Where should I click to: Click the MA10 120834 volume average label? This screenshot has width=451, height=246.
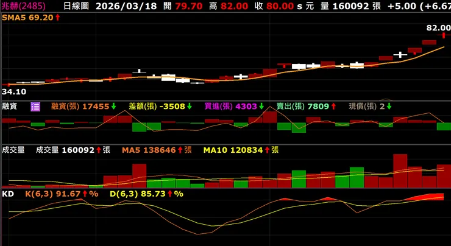241,150
